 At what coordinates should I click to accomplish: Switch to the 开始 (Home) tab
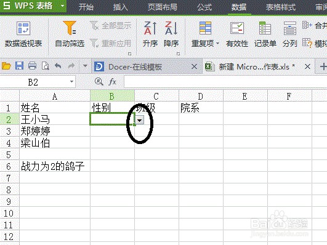[x=86, y=7]
